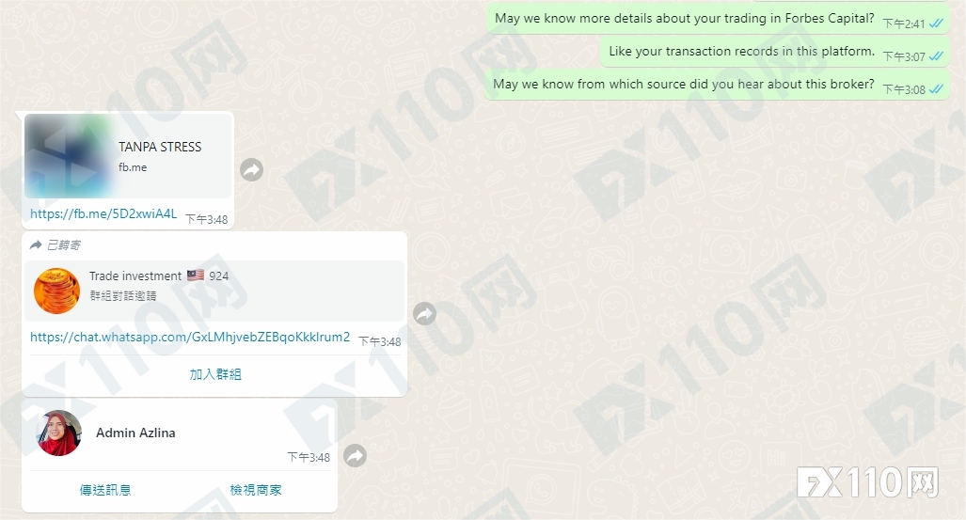Click forward arrow beside Admin Azlina contact card
The height and width of the screenshot is (520, 966).
[355, 456]
